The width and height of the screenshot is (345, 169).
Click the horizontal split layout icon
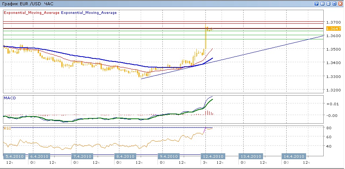[329, 3]
